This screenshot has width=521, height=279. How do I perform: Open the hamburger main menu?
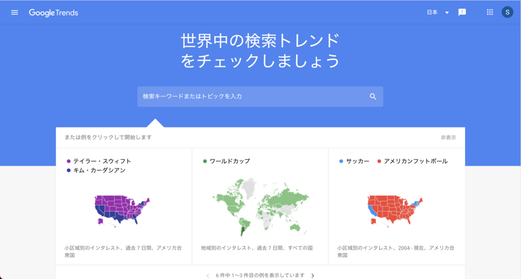coord(14,13)
